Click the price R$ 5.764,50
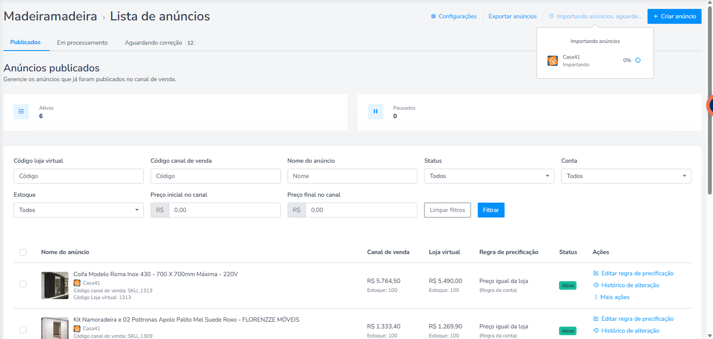The width and height of the screenshot is (713, 339). click(x=384, y=281)
